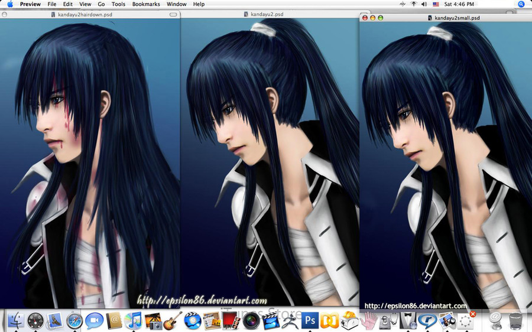
Task: Open the @ spring URL icon in Dock
Action: click(x=495, y=320)
